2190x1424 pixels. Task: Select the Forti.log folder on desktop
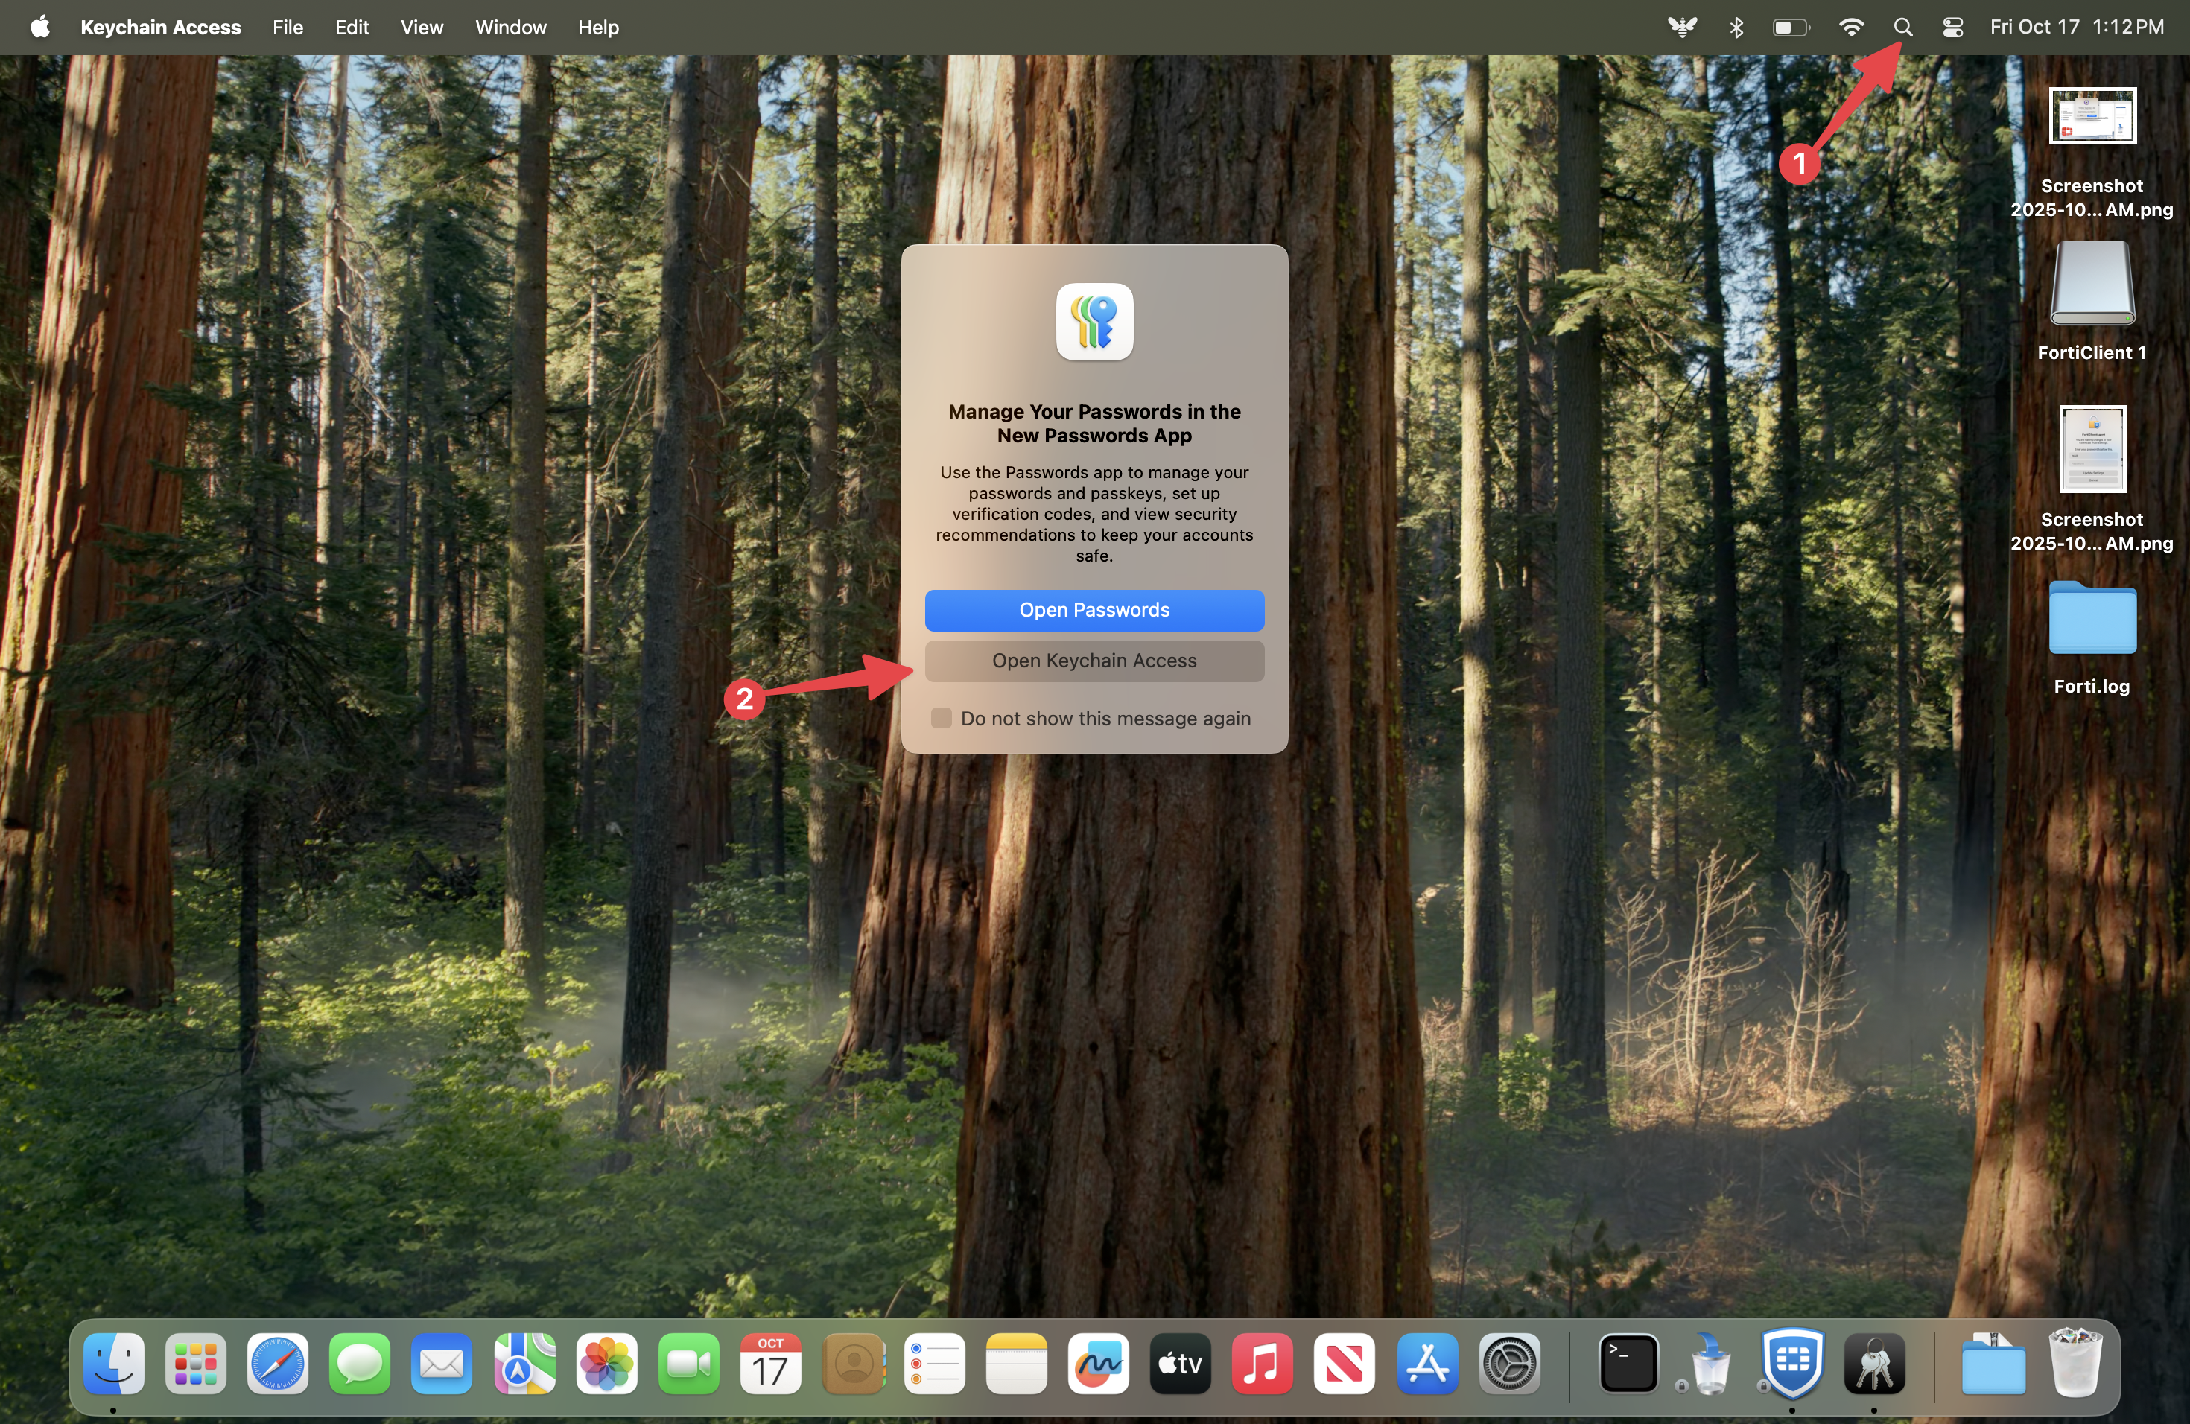click(2092, 619)
